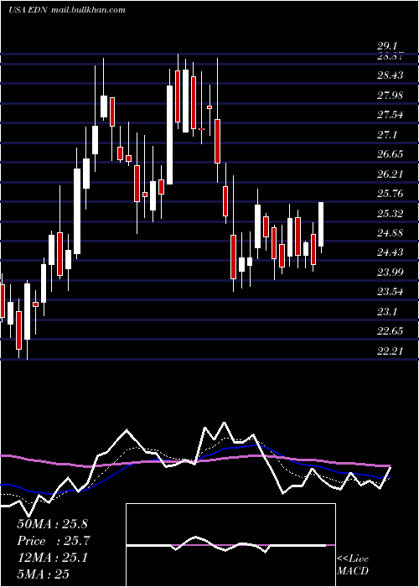Select the 23.99 price level label
This screenshot has height=587, width=419.
[x=391, y=273]
